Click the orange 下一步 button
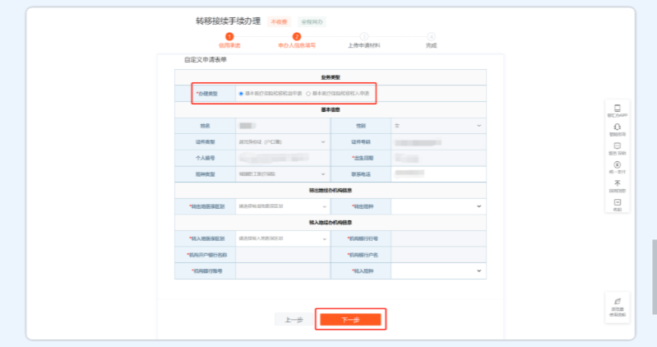The height and width of the screenshot is (347, 657). click(x=351, y=320)
